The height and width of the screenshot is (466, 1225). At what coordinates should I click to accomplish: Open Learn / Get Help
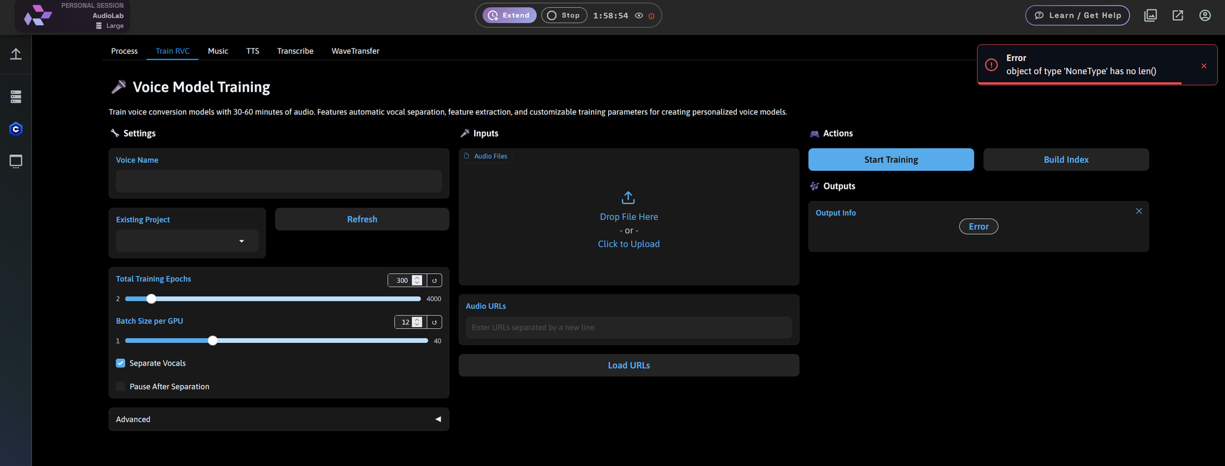pyautogui.click(x=1077, y=15)
